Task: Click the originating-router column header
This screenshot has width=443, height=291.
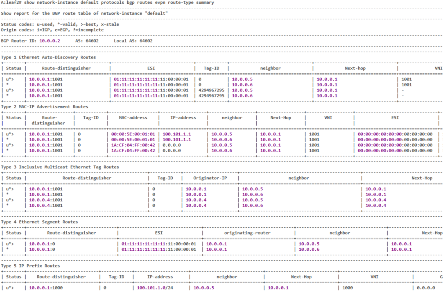Action: pos(247,233)
